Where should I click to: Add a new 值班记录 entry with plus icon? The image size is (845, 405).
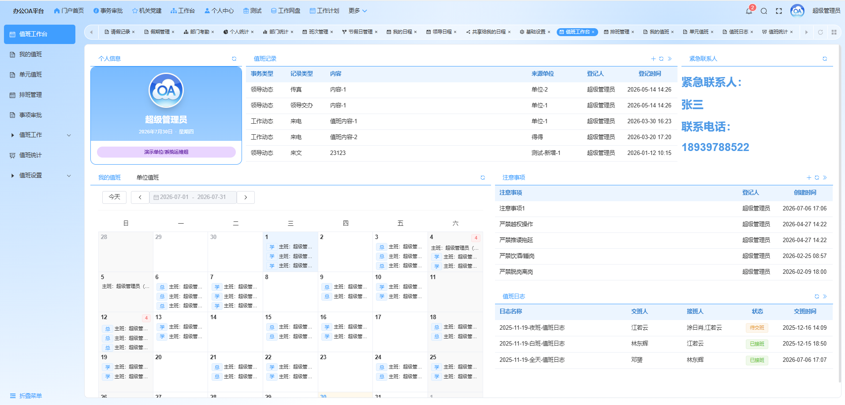tap(653, 59)
